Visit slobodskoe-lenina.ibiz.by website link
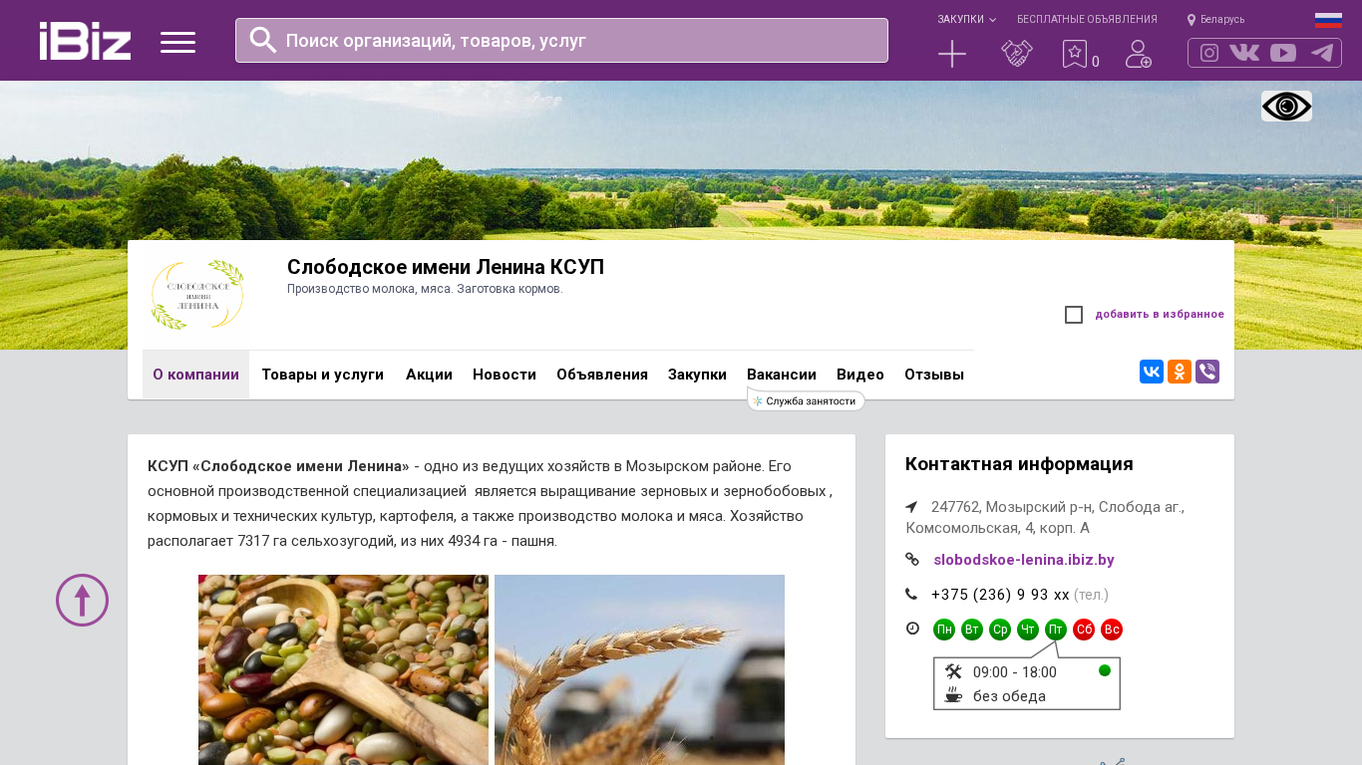The width and height of the screenshot is (1362, 765). click(1024, 560)
